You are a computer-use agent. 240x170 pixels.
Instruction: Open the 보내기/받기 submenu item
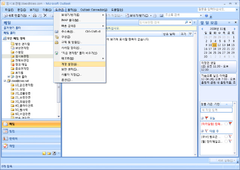click(79, 15)
